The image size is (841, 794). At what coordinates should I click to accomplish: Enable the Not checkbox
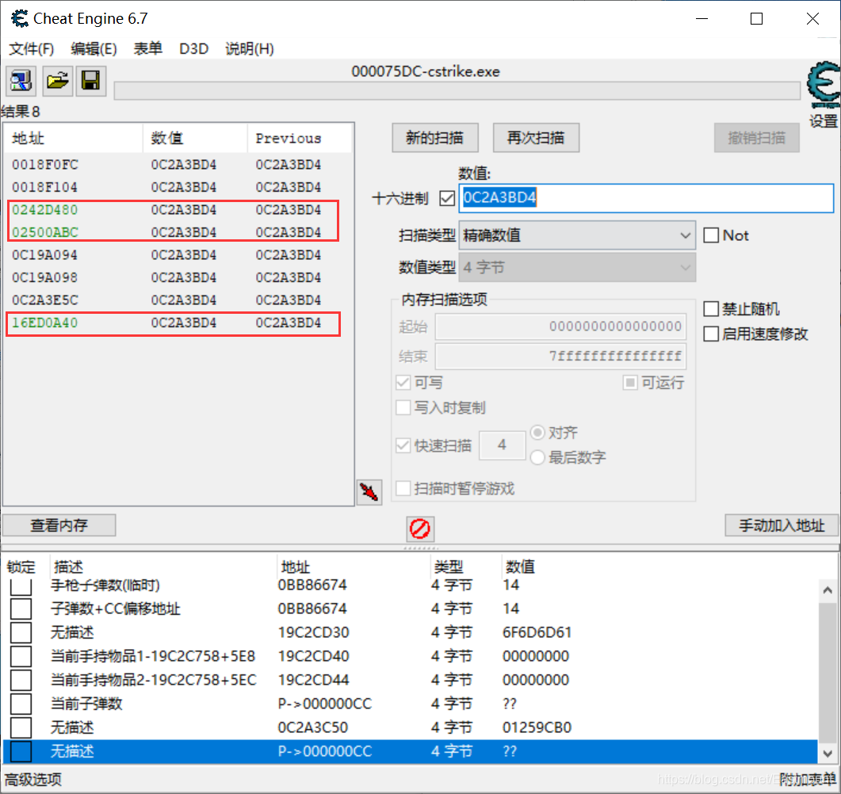pyautogui.click(x=711, y=235)
